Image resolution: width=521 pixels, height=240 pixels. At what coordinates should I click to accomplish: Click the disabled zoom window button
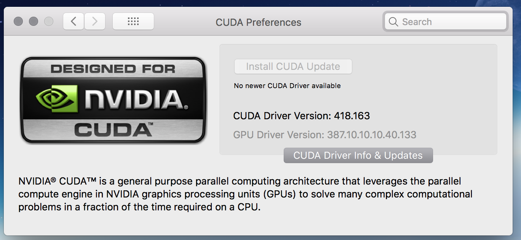49,21
